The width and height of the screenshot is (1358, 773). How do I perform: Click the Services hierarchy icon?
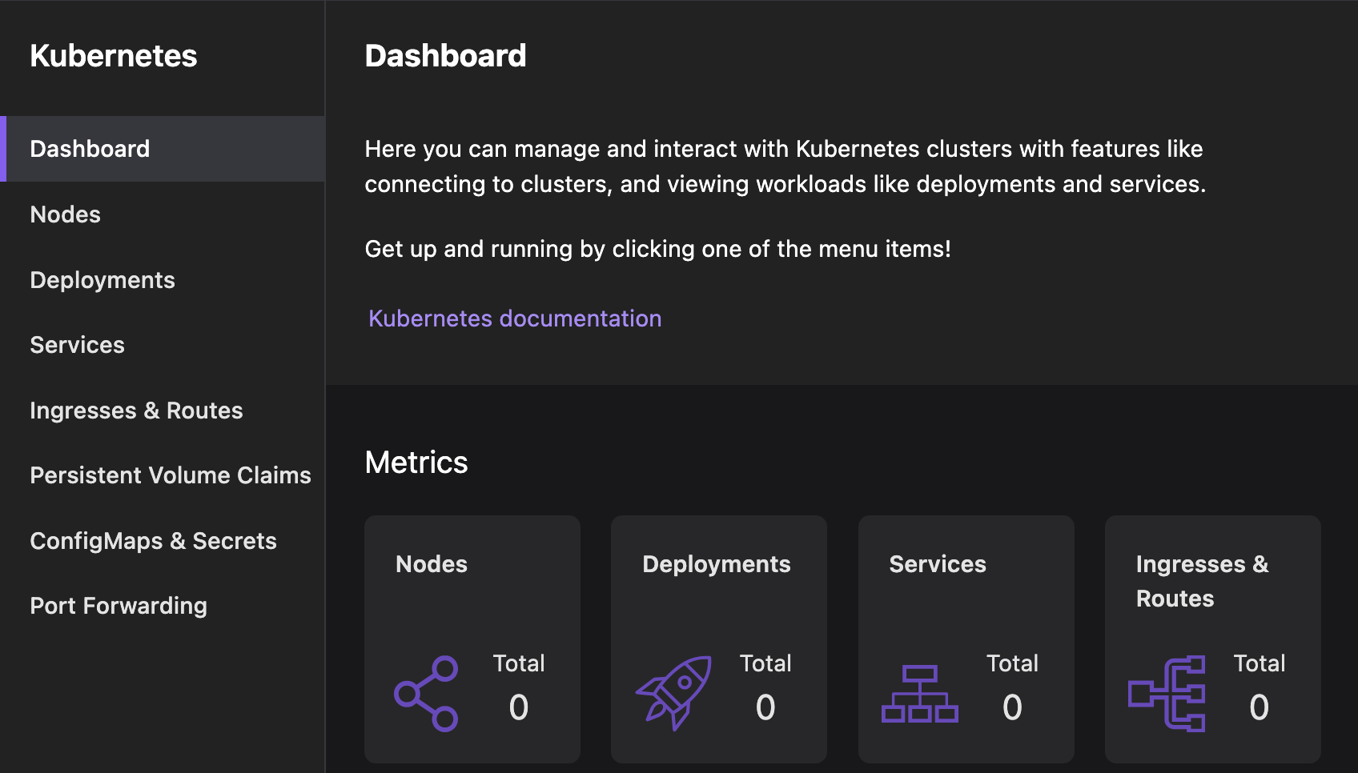click(x=920, y=694)
